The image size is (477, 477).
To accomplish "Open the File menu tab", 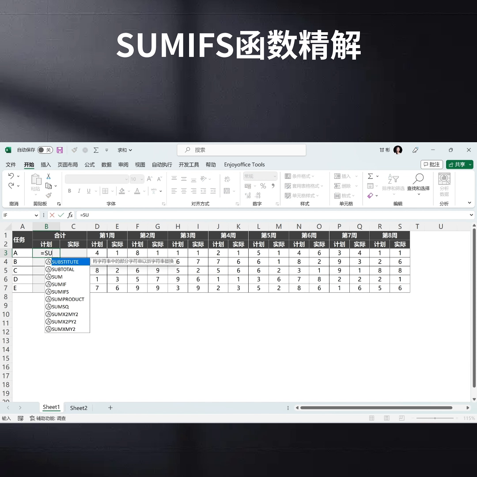I will [11, 165].
